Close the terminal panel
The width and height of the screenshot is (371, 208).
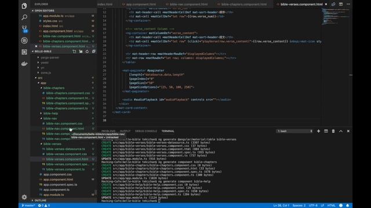tap(348, 131)
